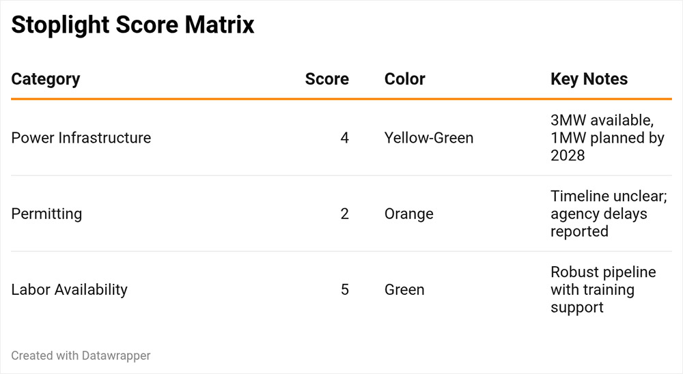Select the Labor Availability row label
Viewport: 683px width, 374px height.
(70, 289)
